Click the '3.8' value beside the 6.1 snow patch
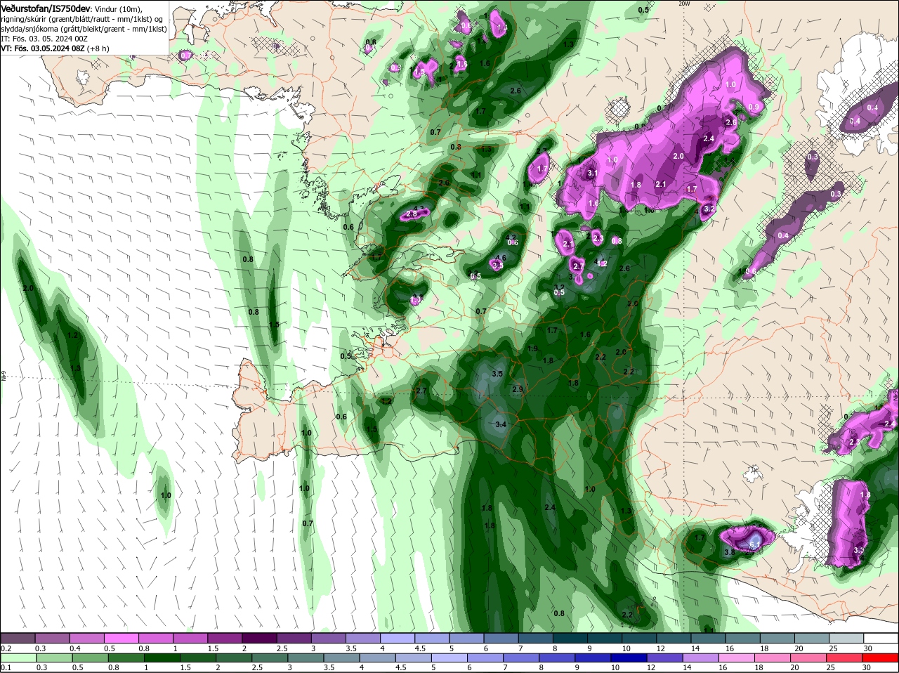This screenshot has height=673, width=899. tap(729, 552)
